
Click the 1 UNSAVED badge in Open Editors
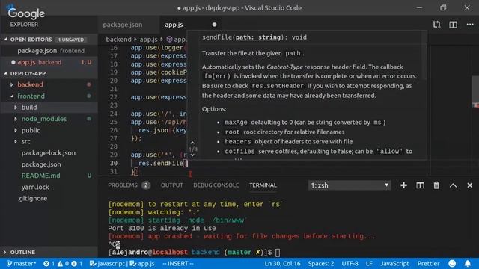[x=71, y=40]
